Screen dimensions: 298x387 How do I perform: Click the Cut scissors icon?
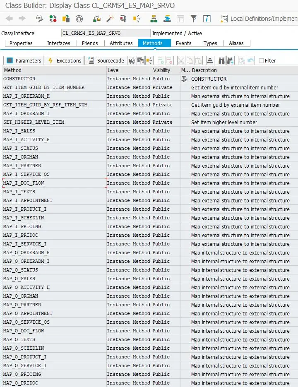click(x=181, y=60)
